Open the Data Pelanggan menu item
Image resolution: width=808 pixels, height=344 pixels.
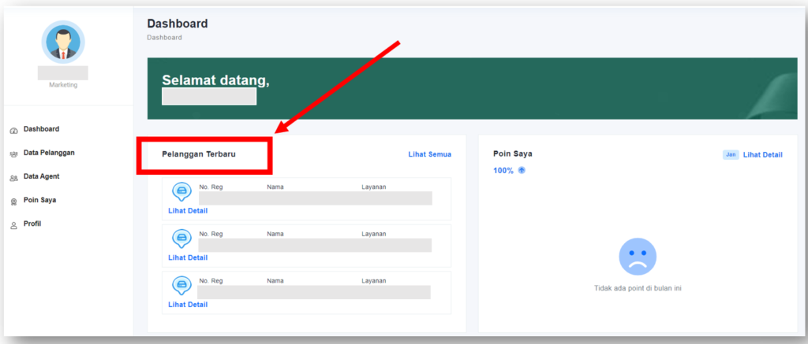click(49, 153)
